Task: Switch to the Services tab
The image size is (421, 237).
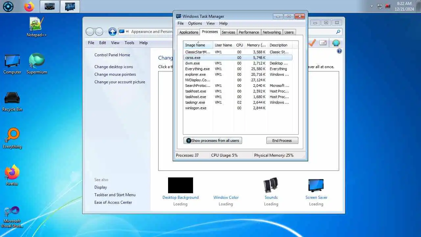Action: pyautogui.click(x=228, y=32)
